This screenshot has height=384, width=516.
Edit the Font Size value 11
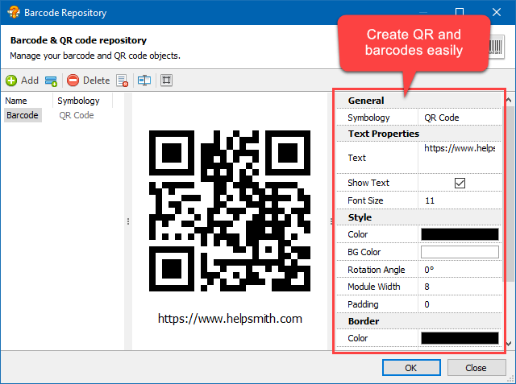click(460, 200)
